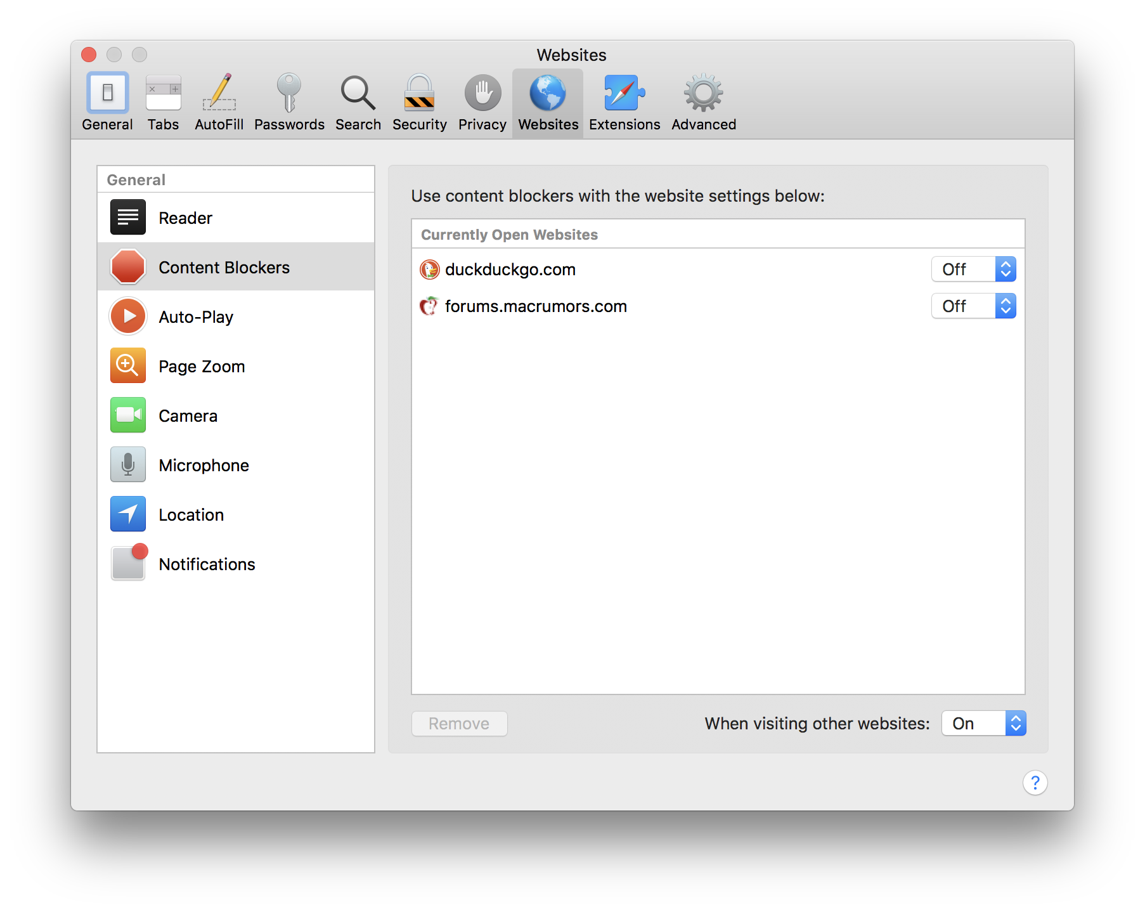Open forums.macrumors.com content blocker dropdown
The height and width of the screenshot is (912, 1145).
(973, 306)
